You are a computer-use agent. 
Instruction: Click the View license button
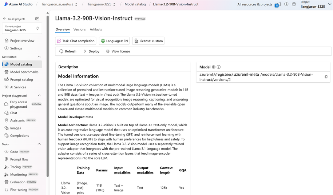(x=118, y=51)
